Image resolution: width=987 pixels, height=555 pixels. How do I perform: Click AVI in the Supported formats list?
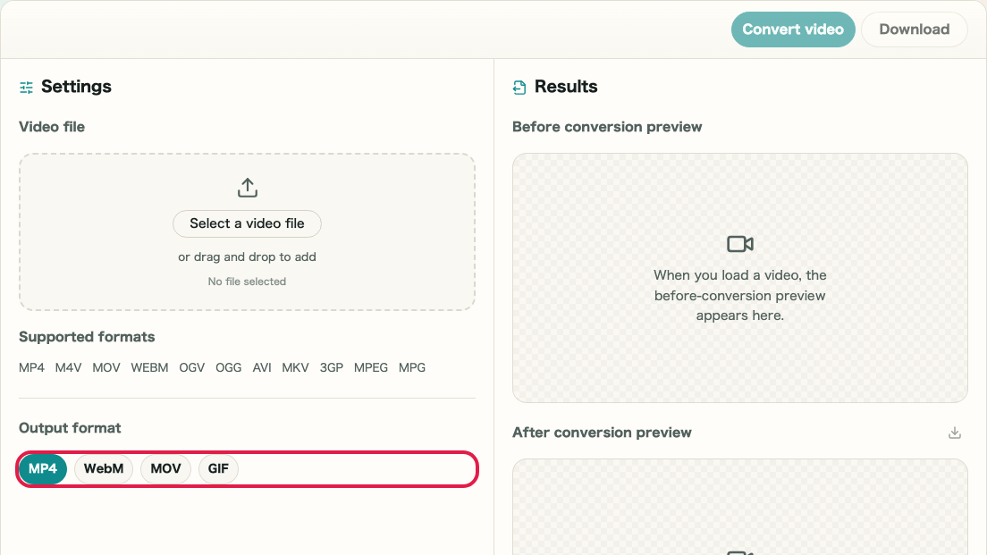(262, 367)
